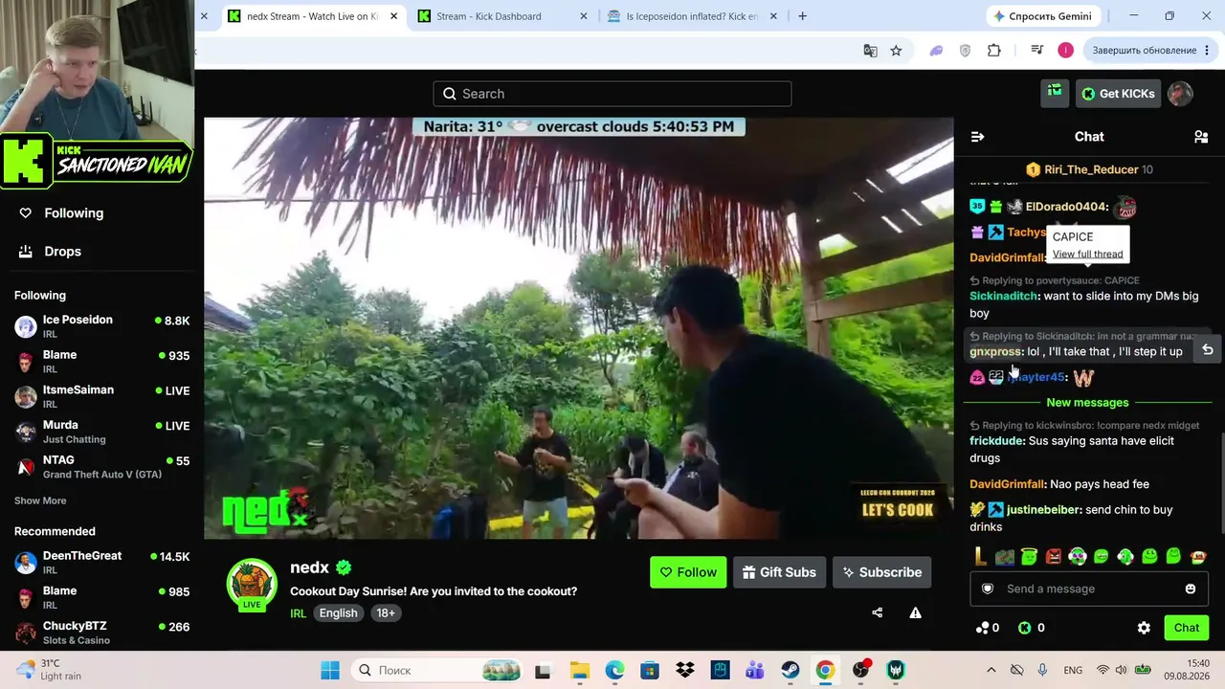Image resolution: width=1225 pixels, height=689 pixels.
Task: Click the Get KICKs button
Action: click(x=1118, y=93)
